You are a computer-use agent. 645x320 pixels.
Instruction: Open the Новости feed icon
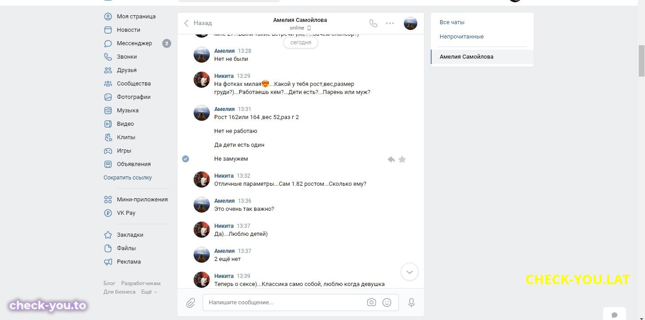tap(108, 30)
